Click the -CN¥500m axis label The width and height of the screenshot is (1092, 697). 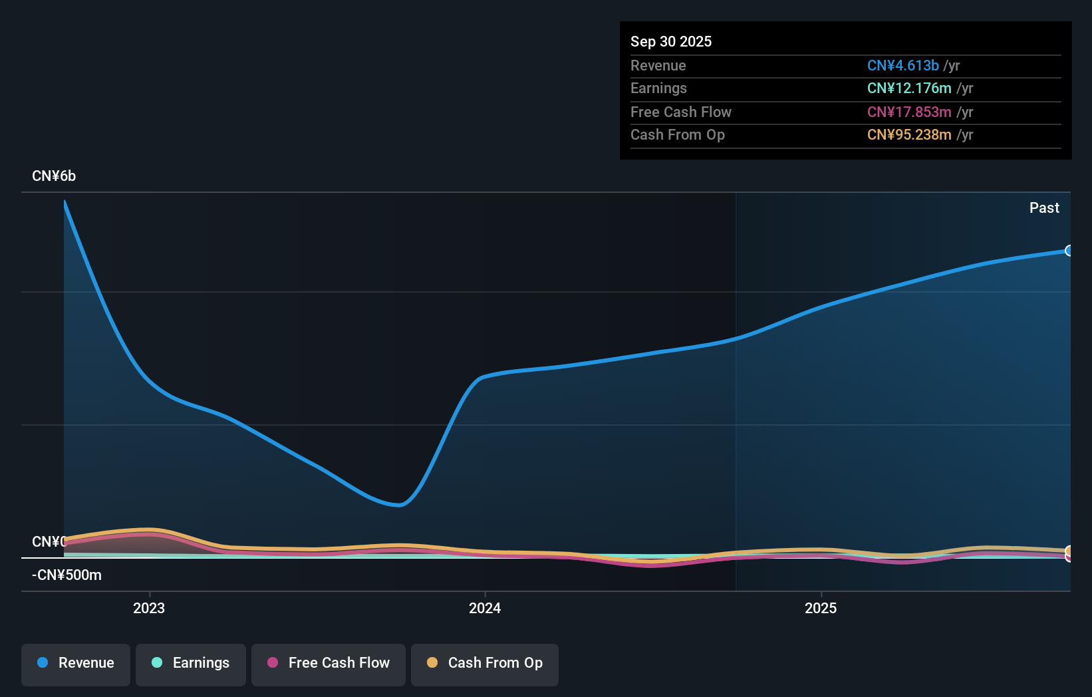pos(67,575)
